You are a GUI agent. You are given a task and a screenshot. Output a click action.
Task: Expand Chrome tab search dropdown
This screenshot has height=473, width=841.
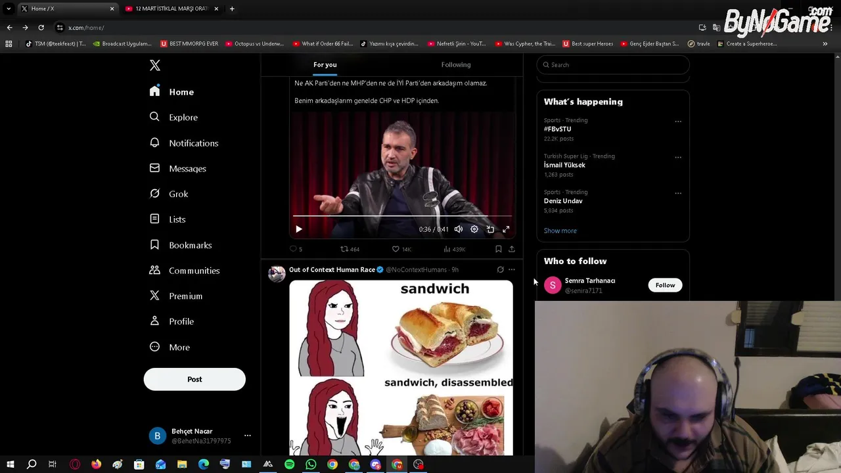(x=9, y=9)
